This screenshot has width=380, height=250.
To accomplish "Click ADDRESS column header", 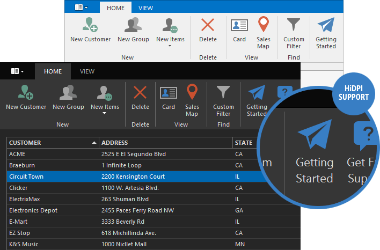I will pos(166,143).
